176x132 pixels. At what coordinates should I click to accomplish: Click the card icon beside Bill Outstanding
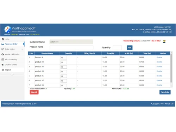click(3, 59)
